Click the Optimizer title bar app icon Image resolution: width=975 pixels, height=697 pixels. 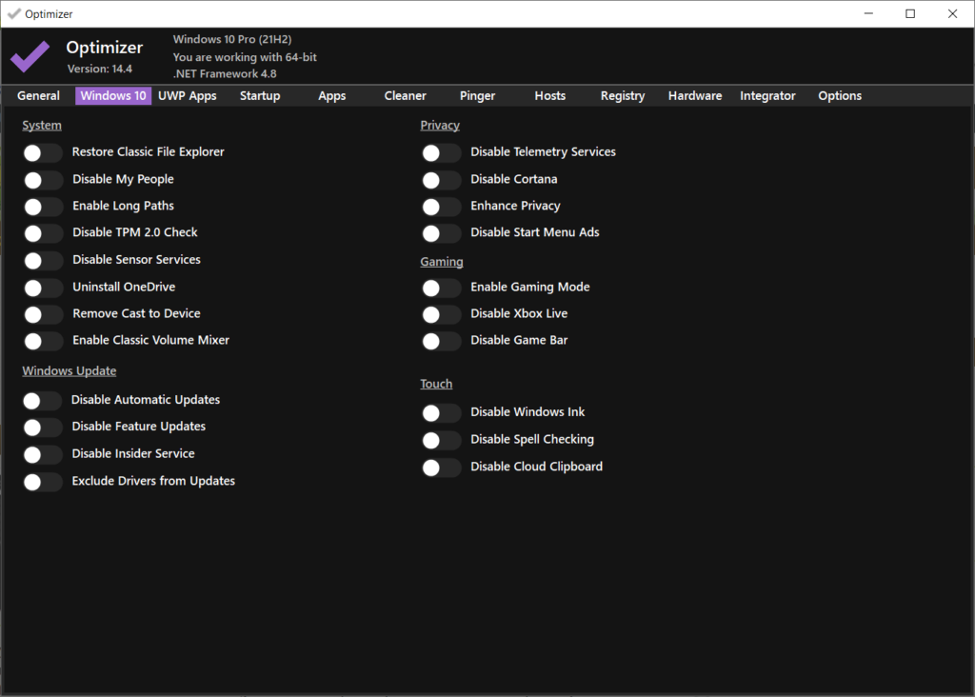tap(13, 13)
